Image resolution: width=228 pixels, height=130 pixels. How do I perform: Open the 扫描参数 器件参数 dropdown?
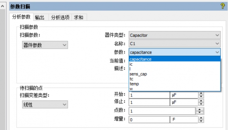click(45, 45)
